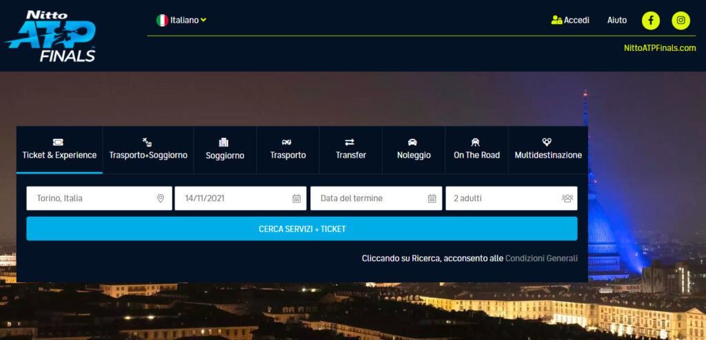Image resolution: width=706 pixels, height=340 pixels.
Task: Click the location pin icon in destination field
Action: (x=161, y=198)
